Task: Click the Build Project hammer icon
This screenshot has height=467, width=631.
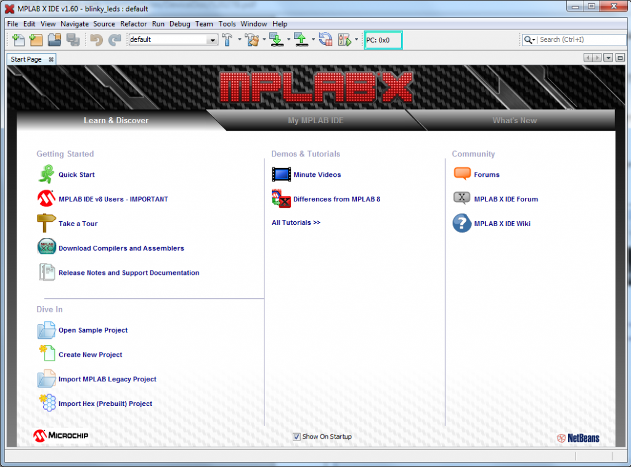Action: coord(228,39)
